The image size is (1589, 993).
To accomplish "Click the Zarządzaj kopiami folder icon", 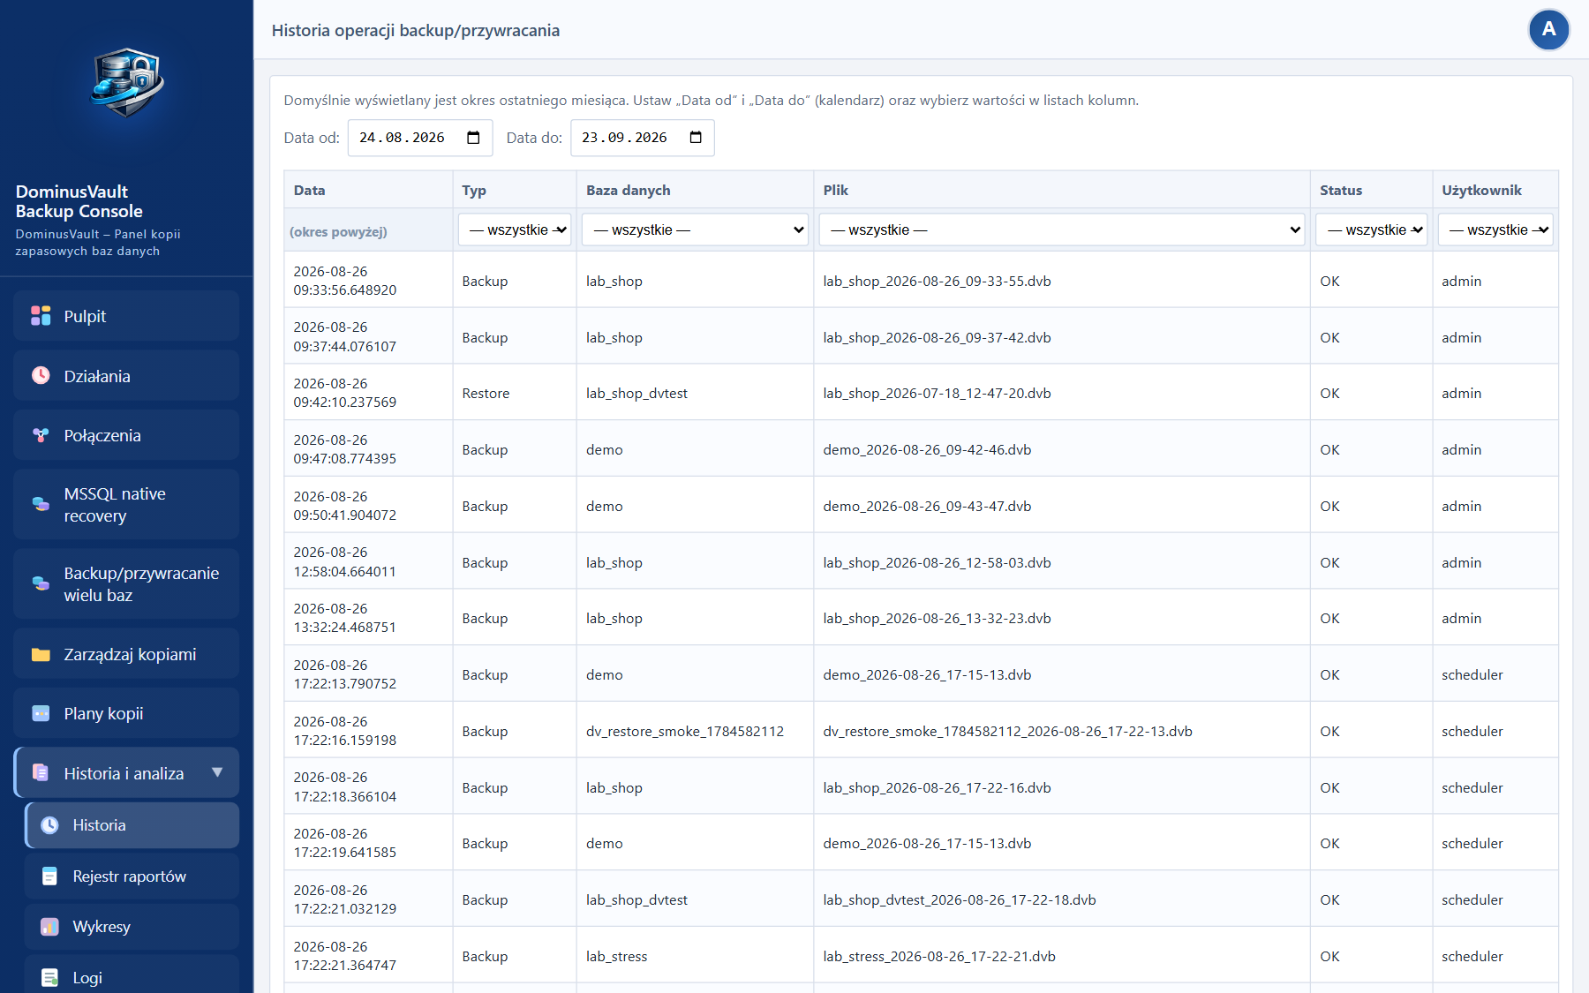I will 41,654.
